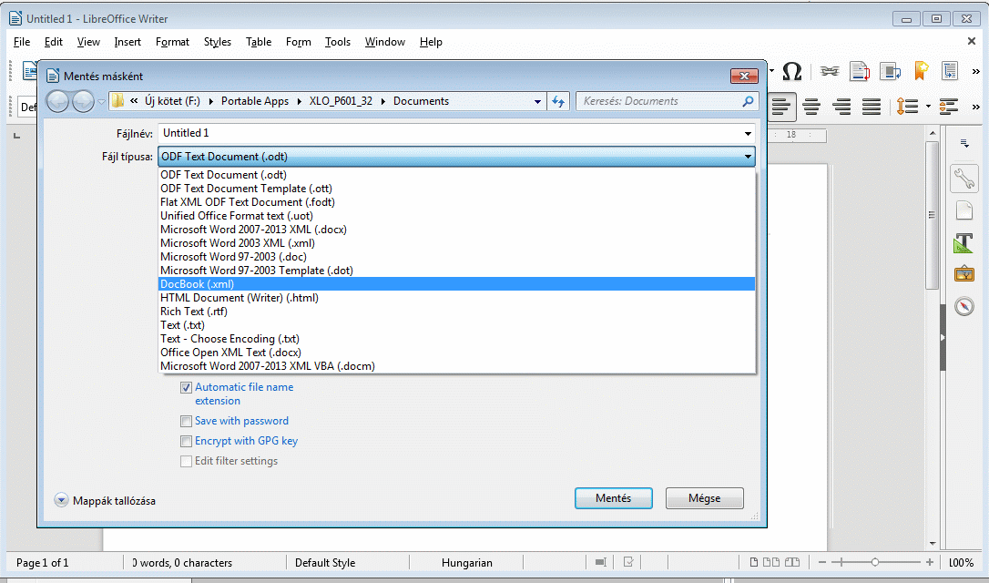Click the forward arrow in Save dialog

point(83,101)
